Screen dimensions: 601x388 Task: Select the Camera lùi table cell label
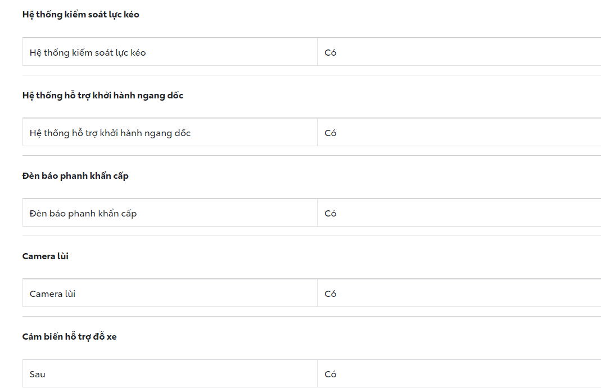[53, 294]
